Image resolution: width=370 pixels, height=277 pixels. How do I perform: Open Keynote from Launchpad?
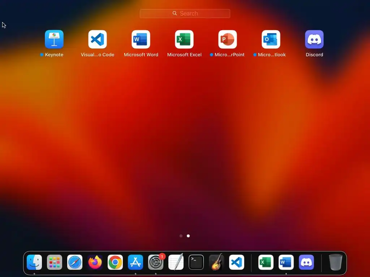pyautogui.click(x=54, y=39)
